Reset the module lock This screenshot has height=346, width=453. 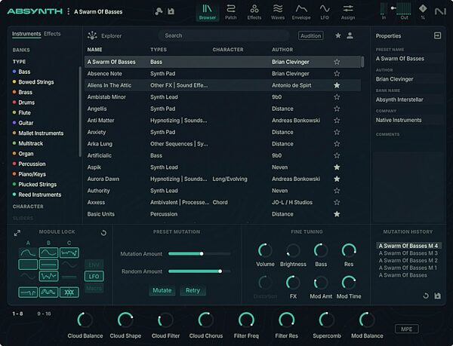click(103, 233)
